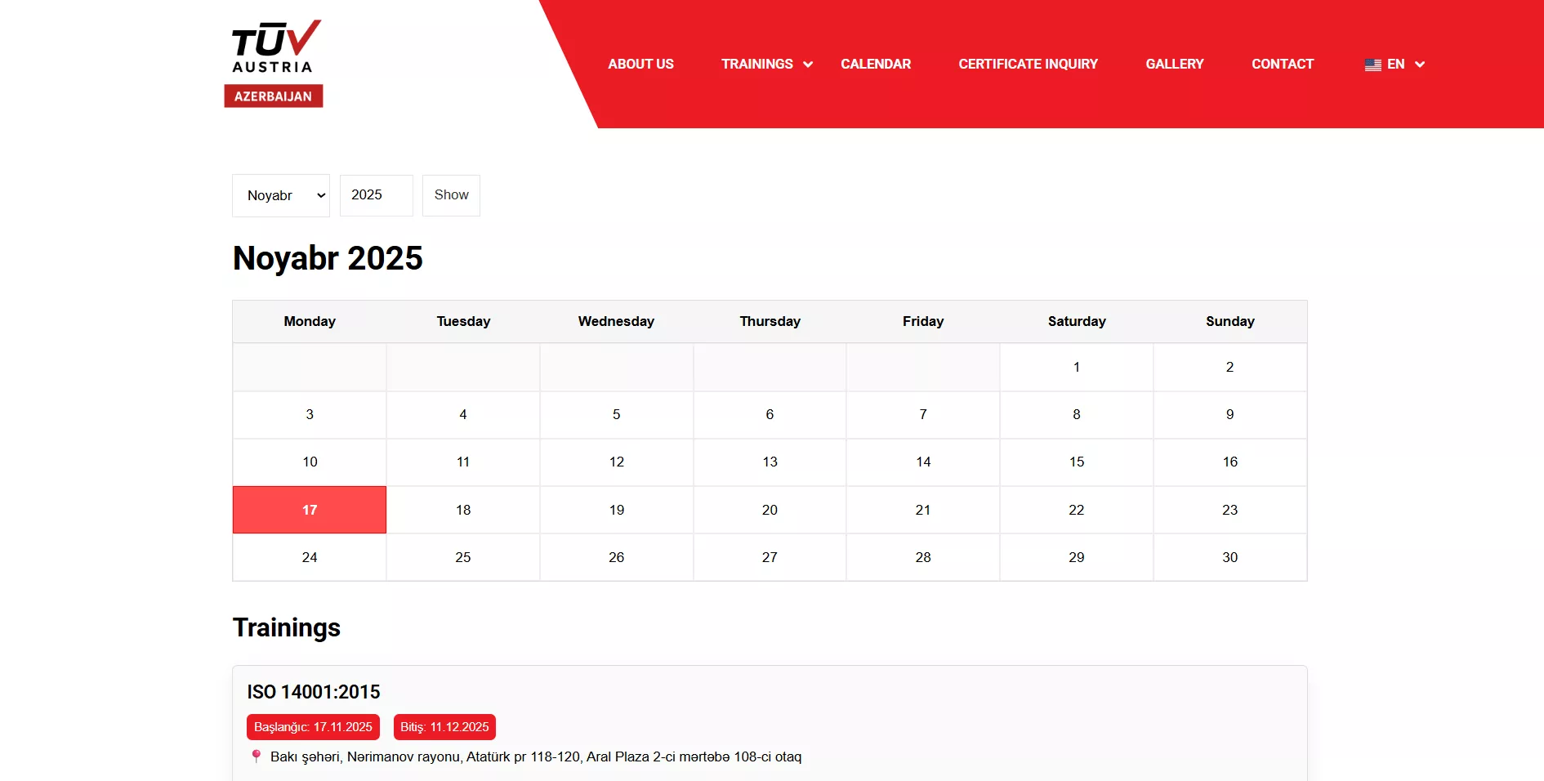The width and height of the screenshot is (1544, 781).
Task: Open CERTIFICATE INQUIRY page
Action: pos(1028,64)
